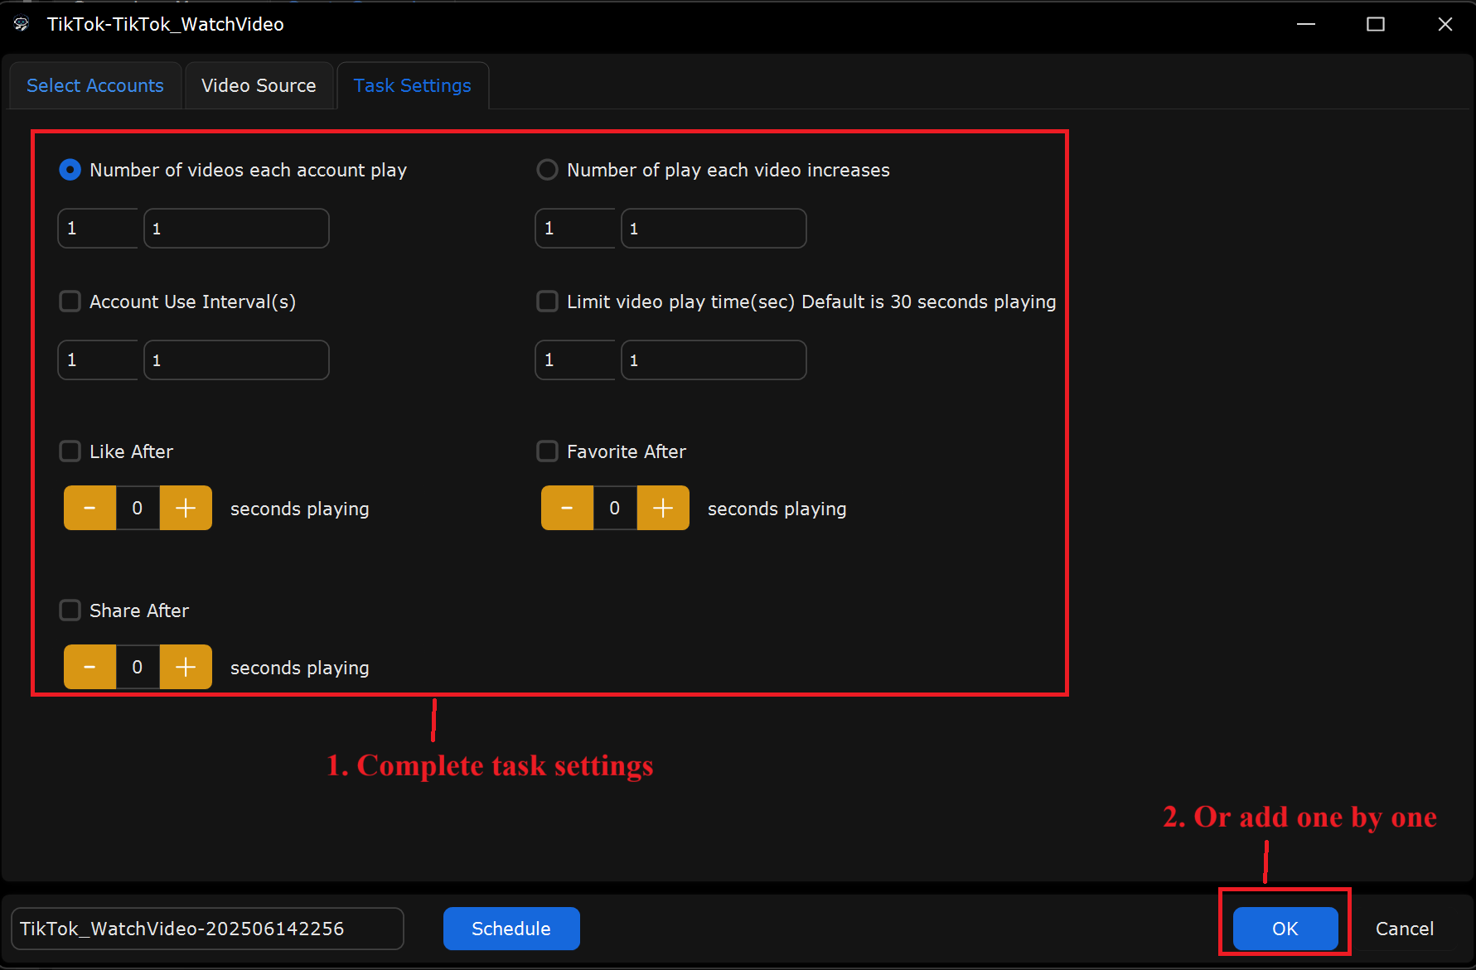The height and width of the screenshot is (970, 1476).
Task: Increase Favorite After seconds with plus button
Action: click(663, 508)
